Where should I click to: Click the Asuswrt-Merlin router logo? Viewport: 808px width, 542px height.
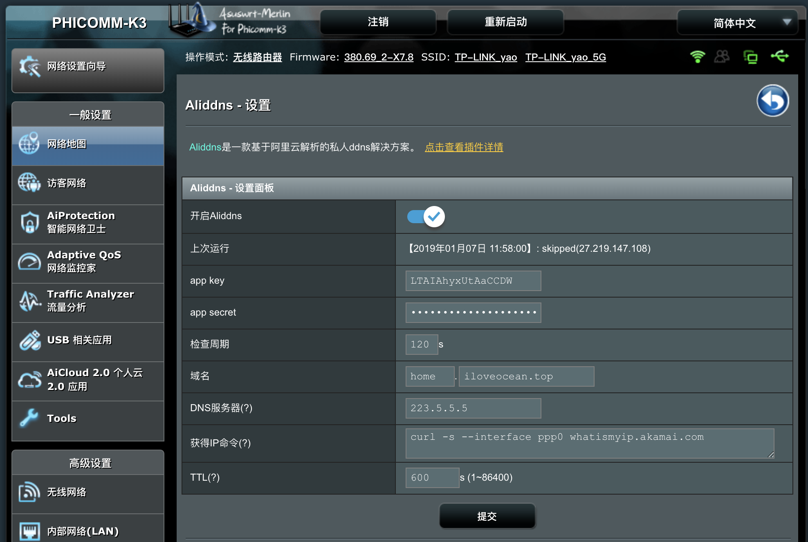(192, 20)
